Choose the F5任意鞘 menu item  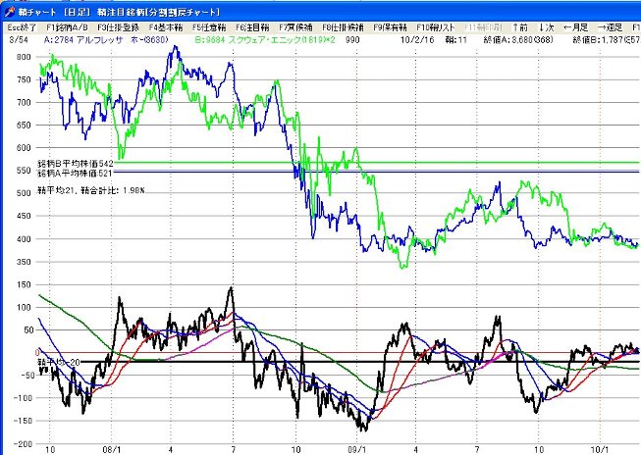click(x=209, y=27)
